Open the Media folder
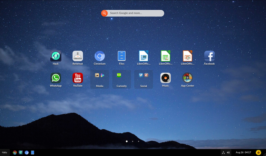Viewport: 266px width, 156px height. click(x=100, y=79)
